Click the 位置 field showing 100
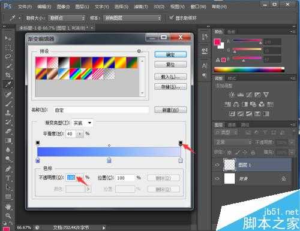300x231 pixels. tap(125, 178)
